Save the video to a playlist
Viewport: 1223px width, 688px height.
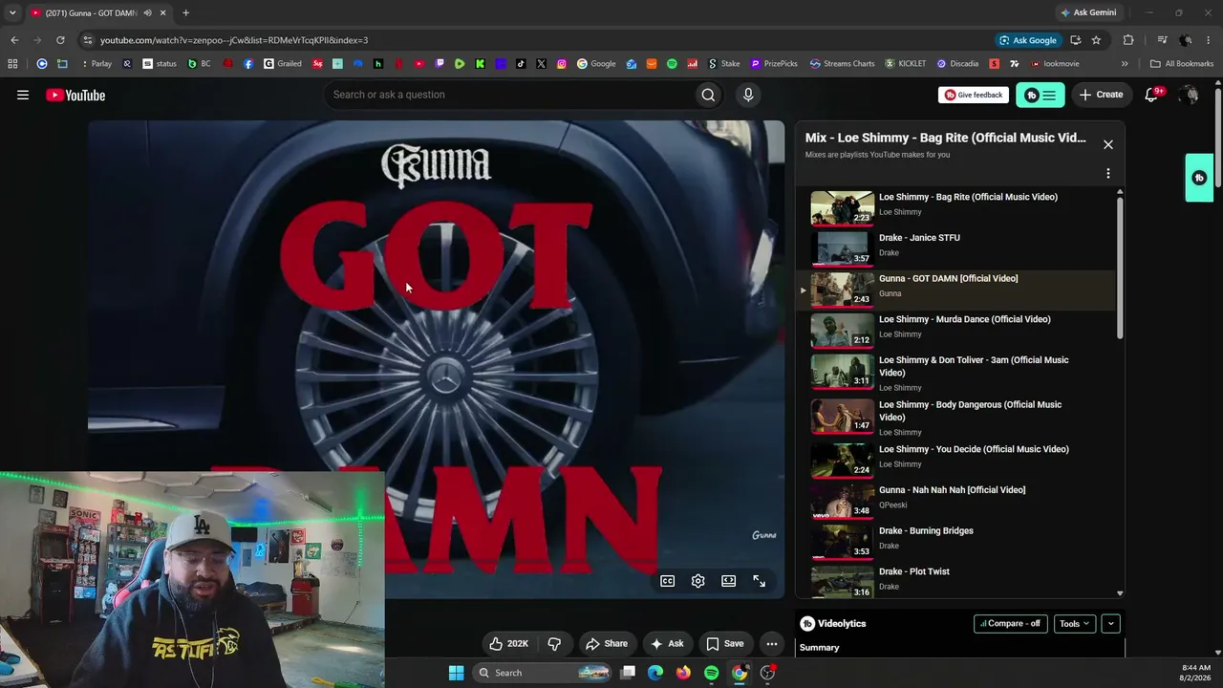click(724, 643)
